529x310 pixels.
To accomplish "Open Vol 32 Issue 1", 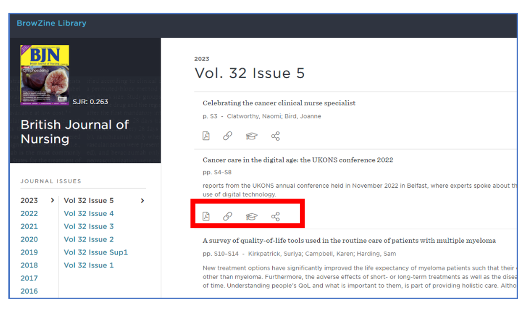I will coord(88,265).
